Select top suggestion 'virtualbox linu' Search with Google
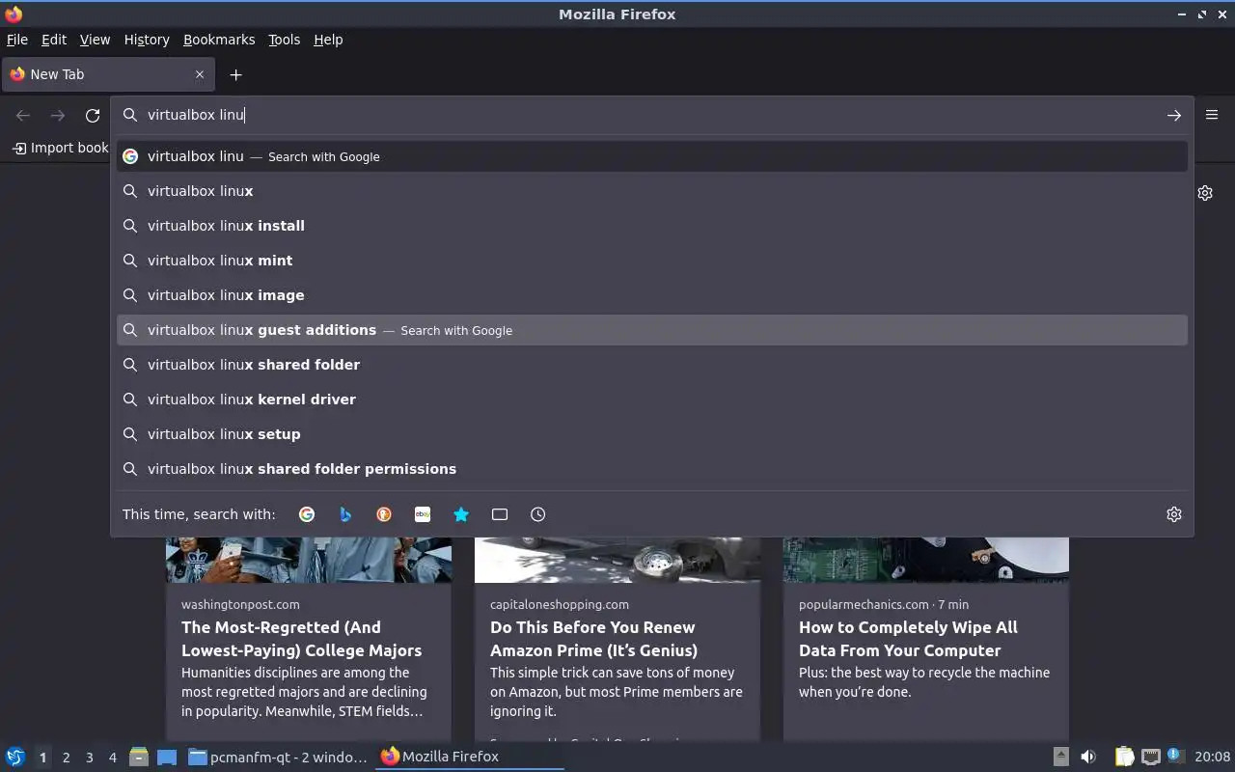This screenshot has width=1235, height=772. (652, 156)
